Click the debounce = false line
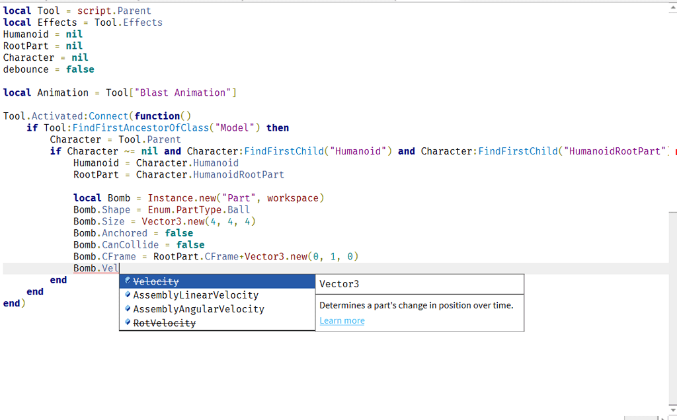The height and width of the screenshot is (420, 677). point(48,69)
